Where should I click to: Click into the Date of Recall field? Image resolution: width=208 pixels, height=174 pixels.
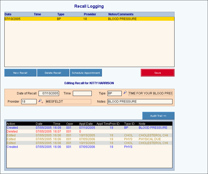[x=49, y=93]
